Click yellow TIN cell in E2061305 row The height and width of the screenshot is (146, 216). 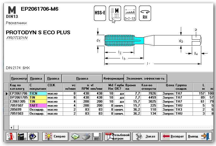coord(38,102)
